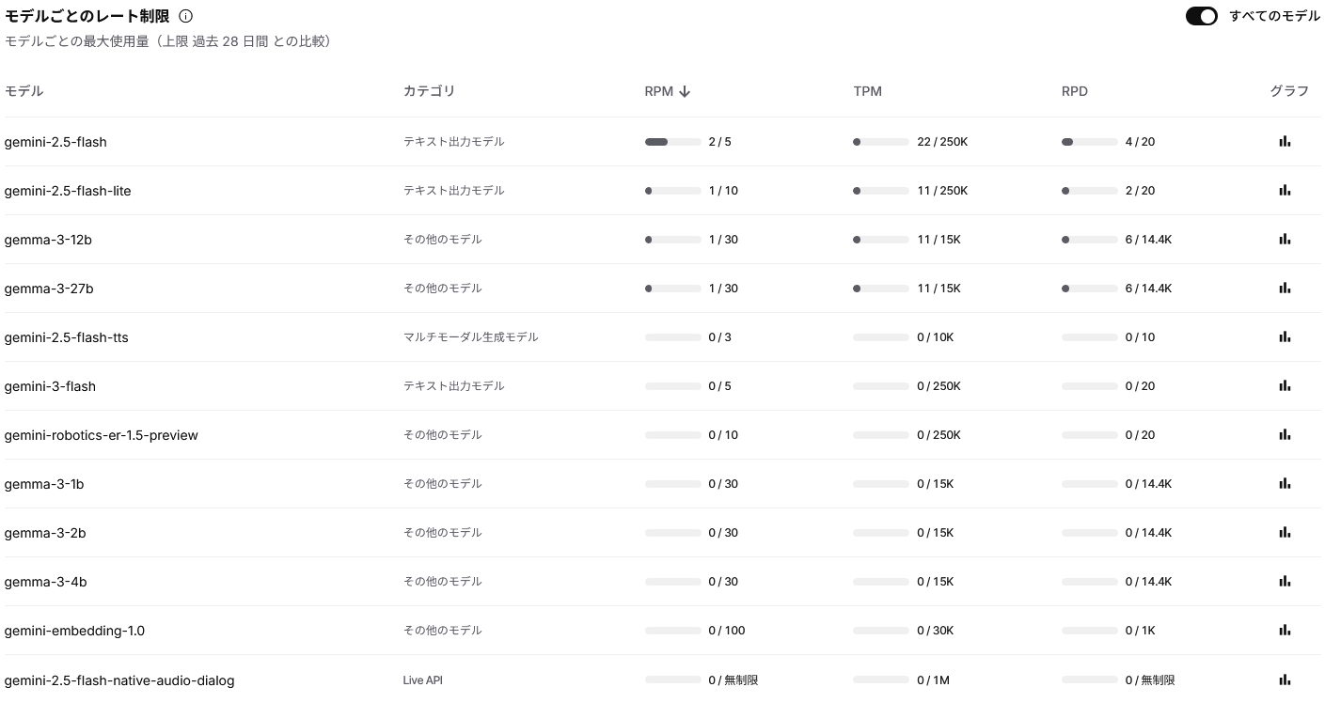Click the gemini-2.5-flash-native-audio-dialog row

pyautogui.click(x=119, y=680)
